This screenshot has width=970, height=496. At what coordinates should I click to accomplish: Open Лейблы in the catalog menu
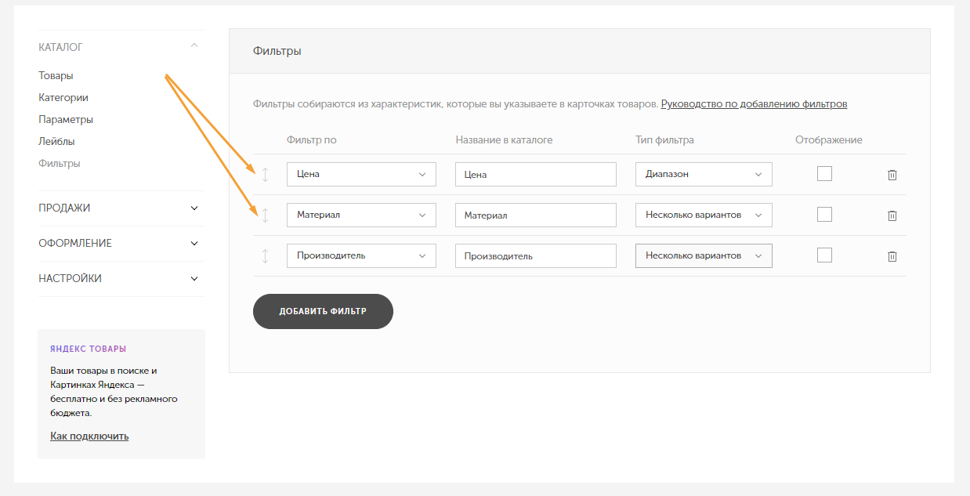click(x=56, y=142)
